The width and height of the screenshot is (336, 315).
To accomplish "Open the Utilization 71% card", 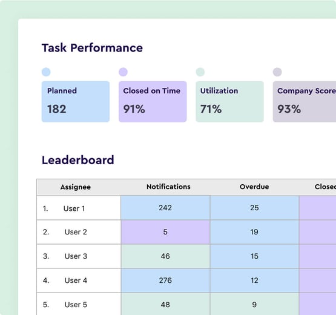I will point(229,102).
